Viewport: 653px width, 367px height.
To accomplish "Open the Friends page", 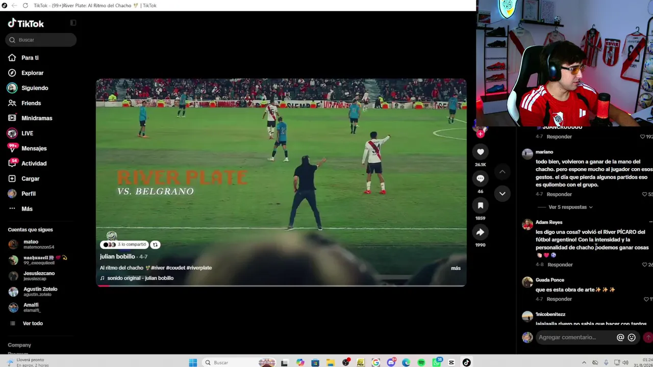I will tap(31, 103).
